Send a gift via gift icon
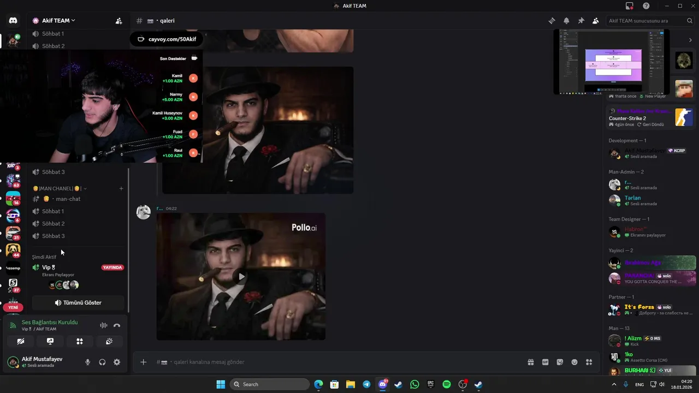The width and height of the screenshot is (699, 393). pyautogui.click(x=530, y=362)
